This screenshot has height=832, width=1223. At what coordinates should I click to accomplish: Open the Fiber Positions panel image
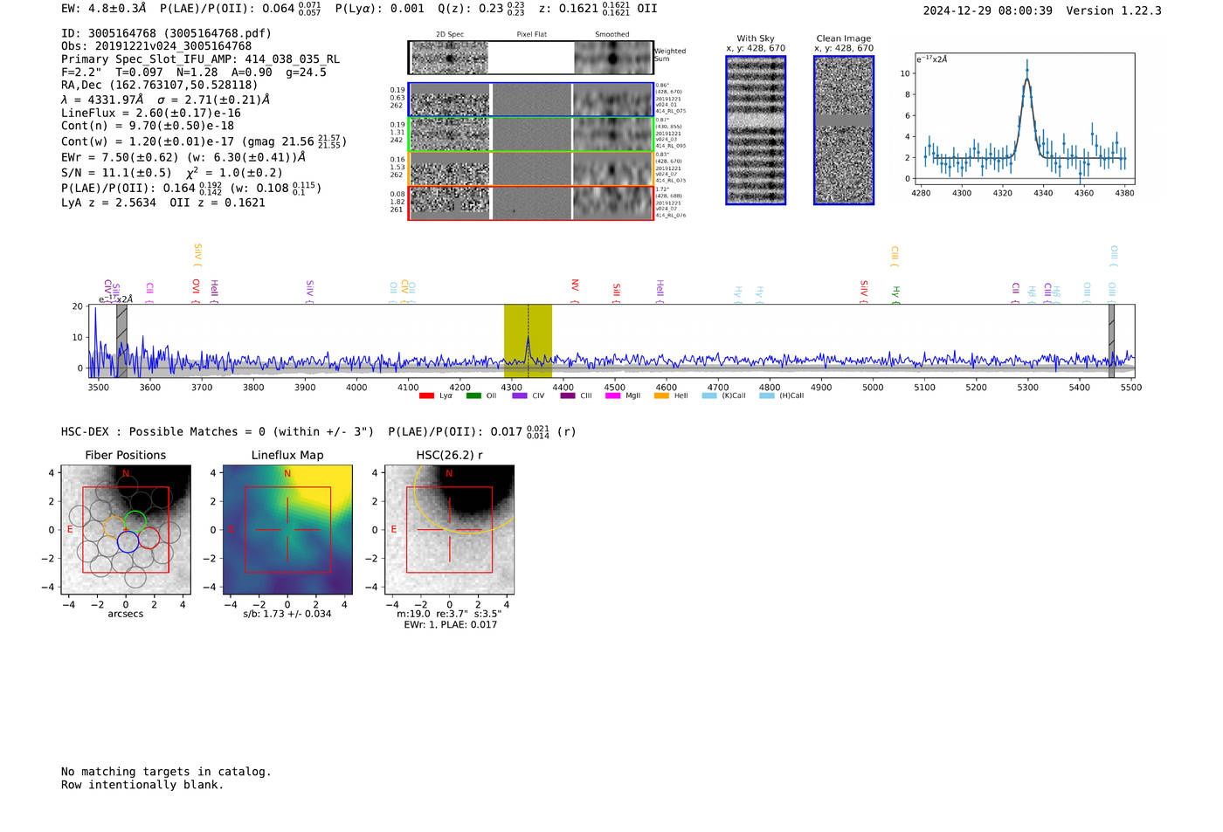(126, 530)
